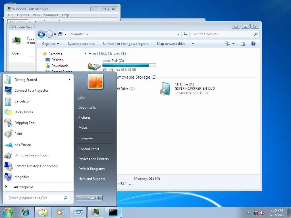Open Devices and Printers
Image resolution: width=291 pixels, height=218 pixels.
click(93, 159)
